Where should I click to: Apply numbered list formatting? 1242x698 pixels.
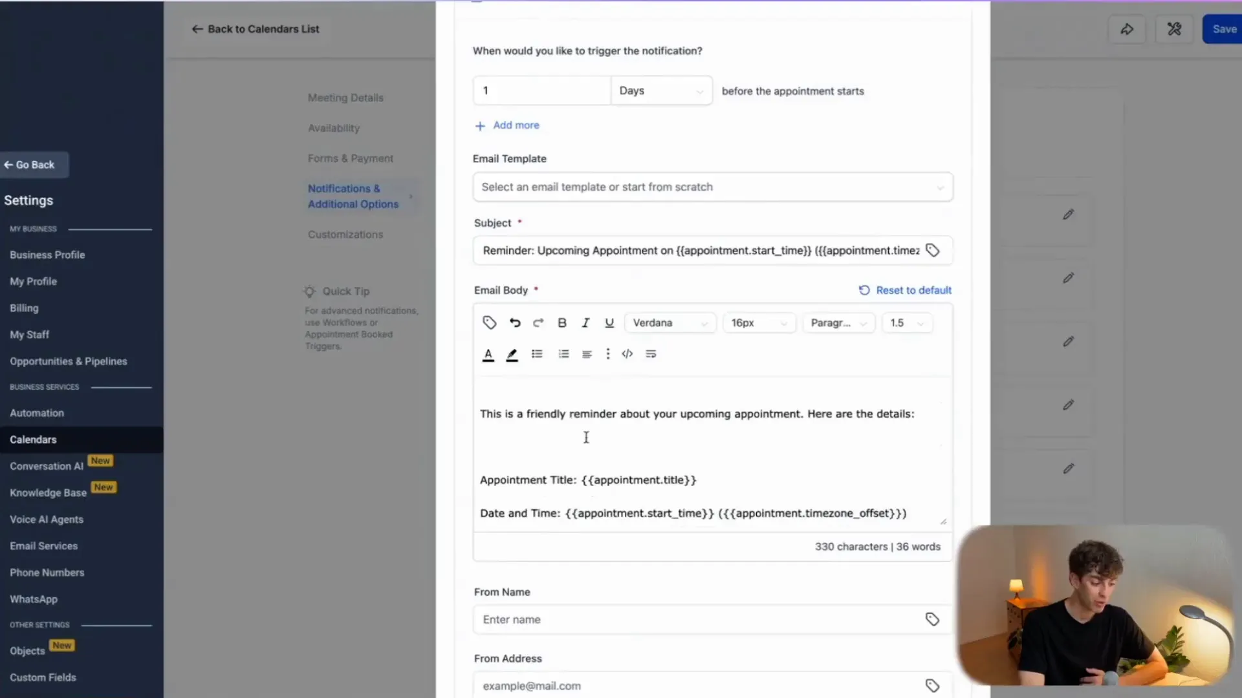tap(563, 354)
